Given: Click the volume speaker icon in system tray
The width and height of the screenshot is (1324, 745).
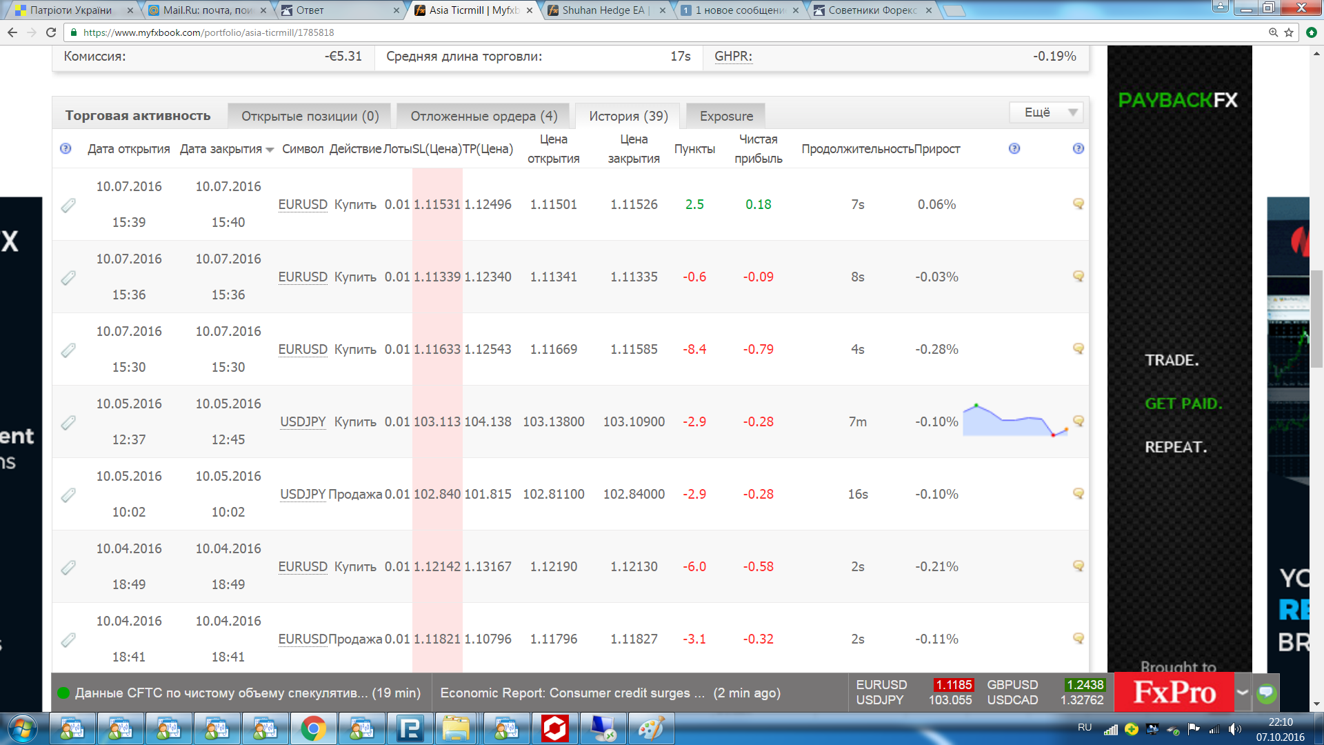Looking at the screenshot, I should 1235,728.
